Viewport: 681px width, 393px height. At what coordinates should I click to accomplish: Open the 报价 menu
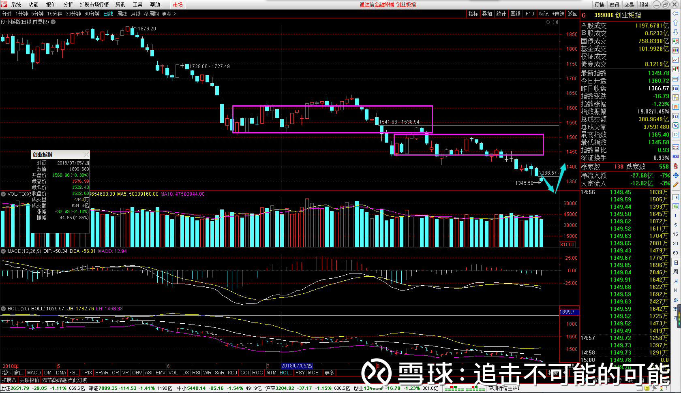(51, 4)
